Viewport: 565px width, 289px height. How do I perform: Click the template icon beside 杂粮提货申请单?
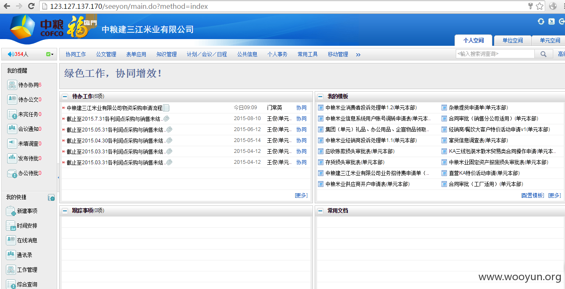click(444, 108)
